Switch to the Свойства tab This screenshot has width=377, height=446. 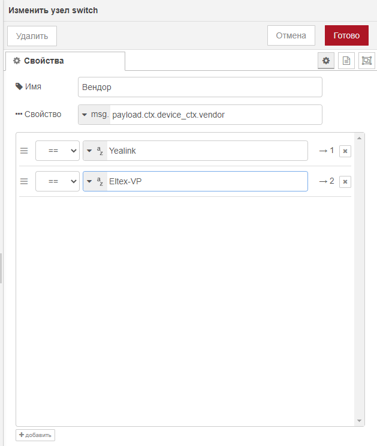coord(65,61)
